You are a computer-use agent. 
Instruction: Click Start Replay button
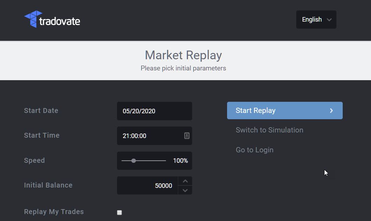(285, 110)
